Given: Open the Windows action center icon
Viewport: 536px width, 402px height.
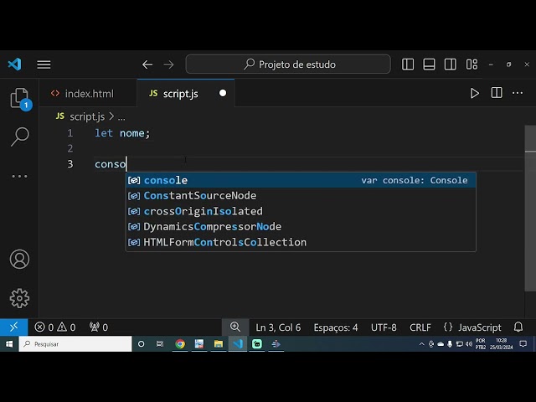Looking at the screenshot, I should click(523, 344).
